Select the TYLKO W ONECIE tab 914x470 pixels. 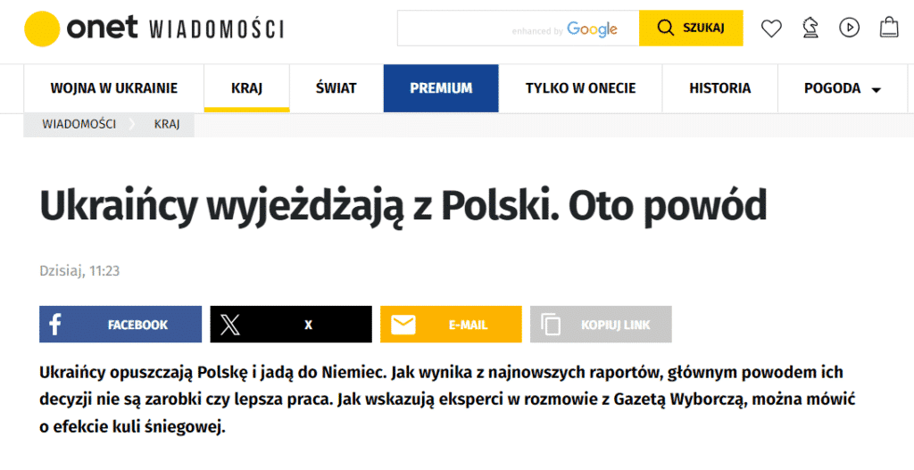[x=580, y=88]
